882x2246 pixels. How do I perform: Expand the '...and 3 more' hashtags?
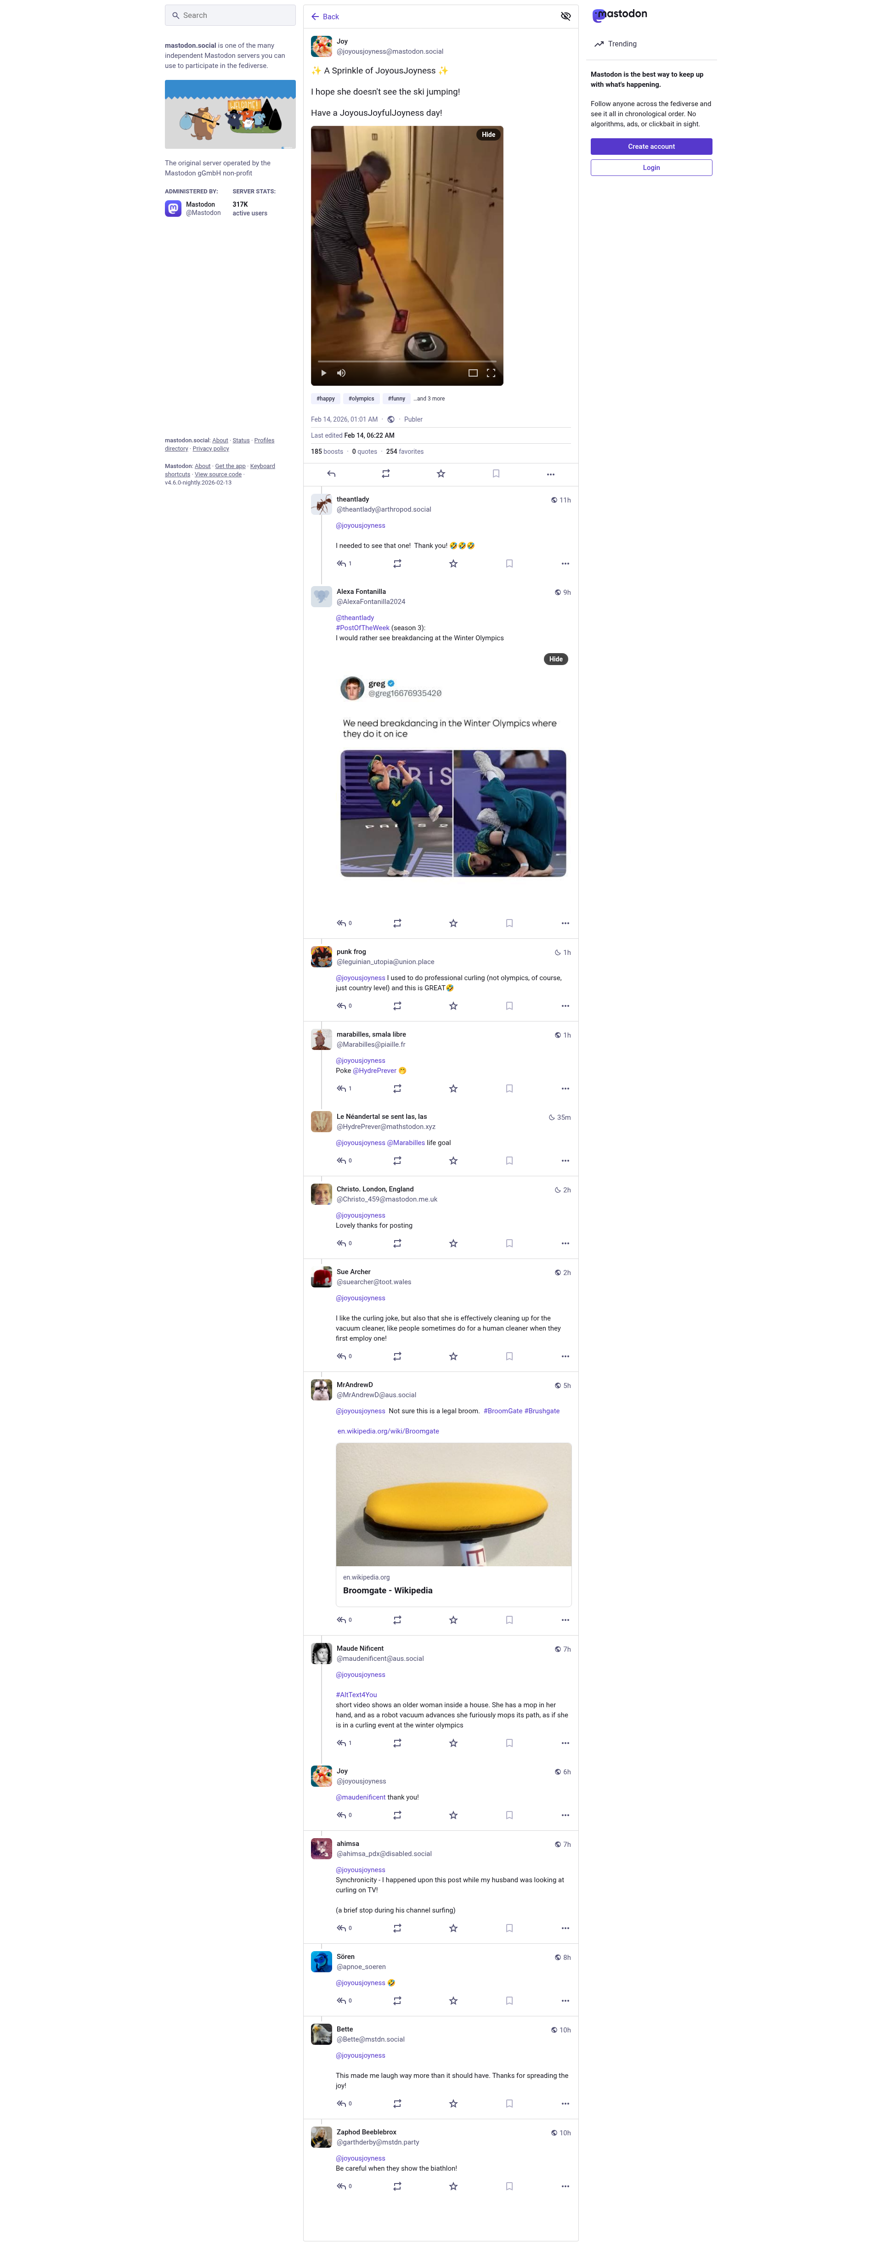(x=429, y=399)
